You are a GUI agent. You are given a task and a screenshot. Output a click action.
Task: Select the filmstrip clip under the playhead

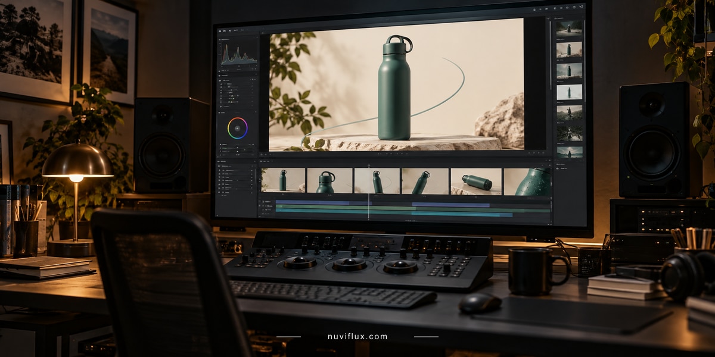tap(377, 180)
